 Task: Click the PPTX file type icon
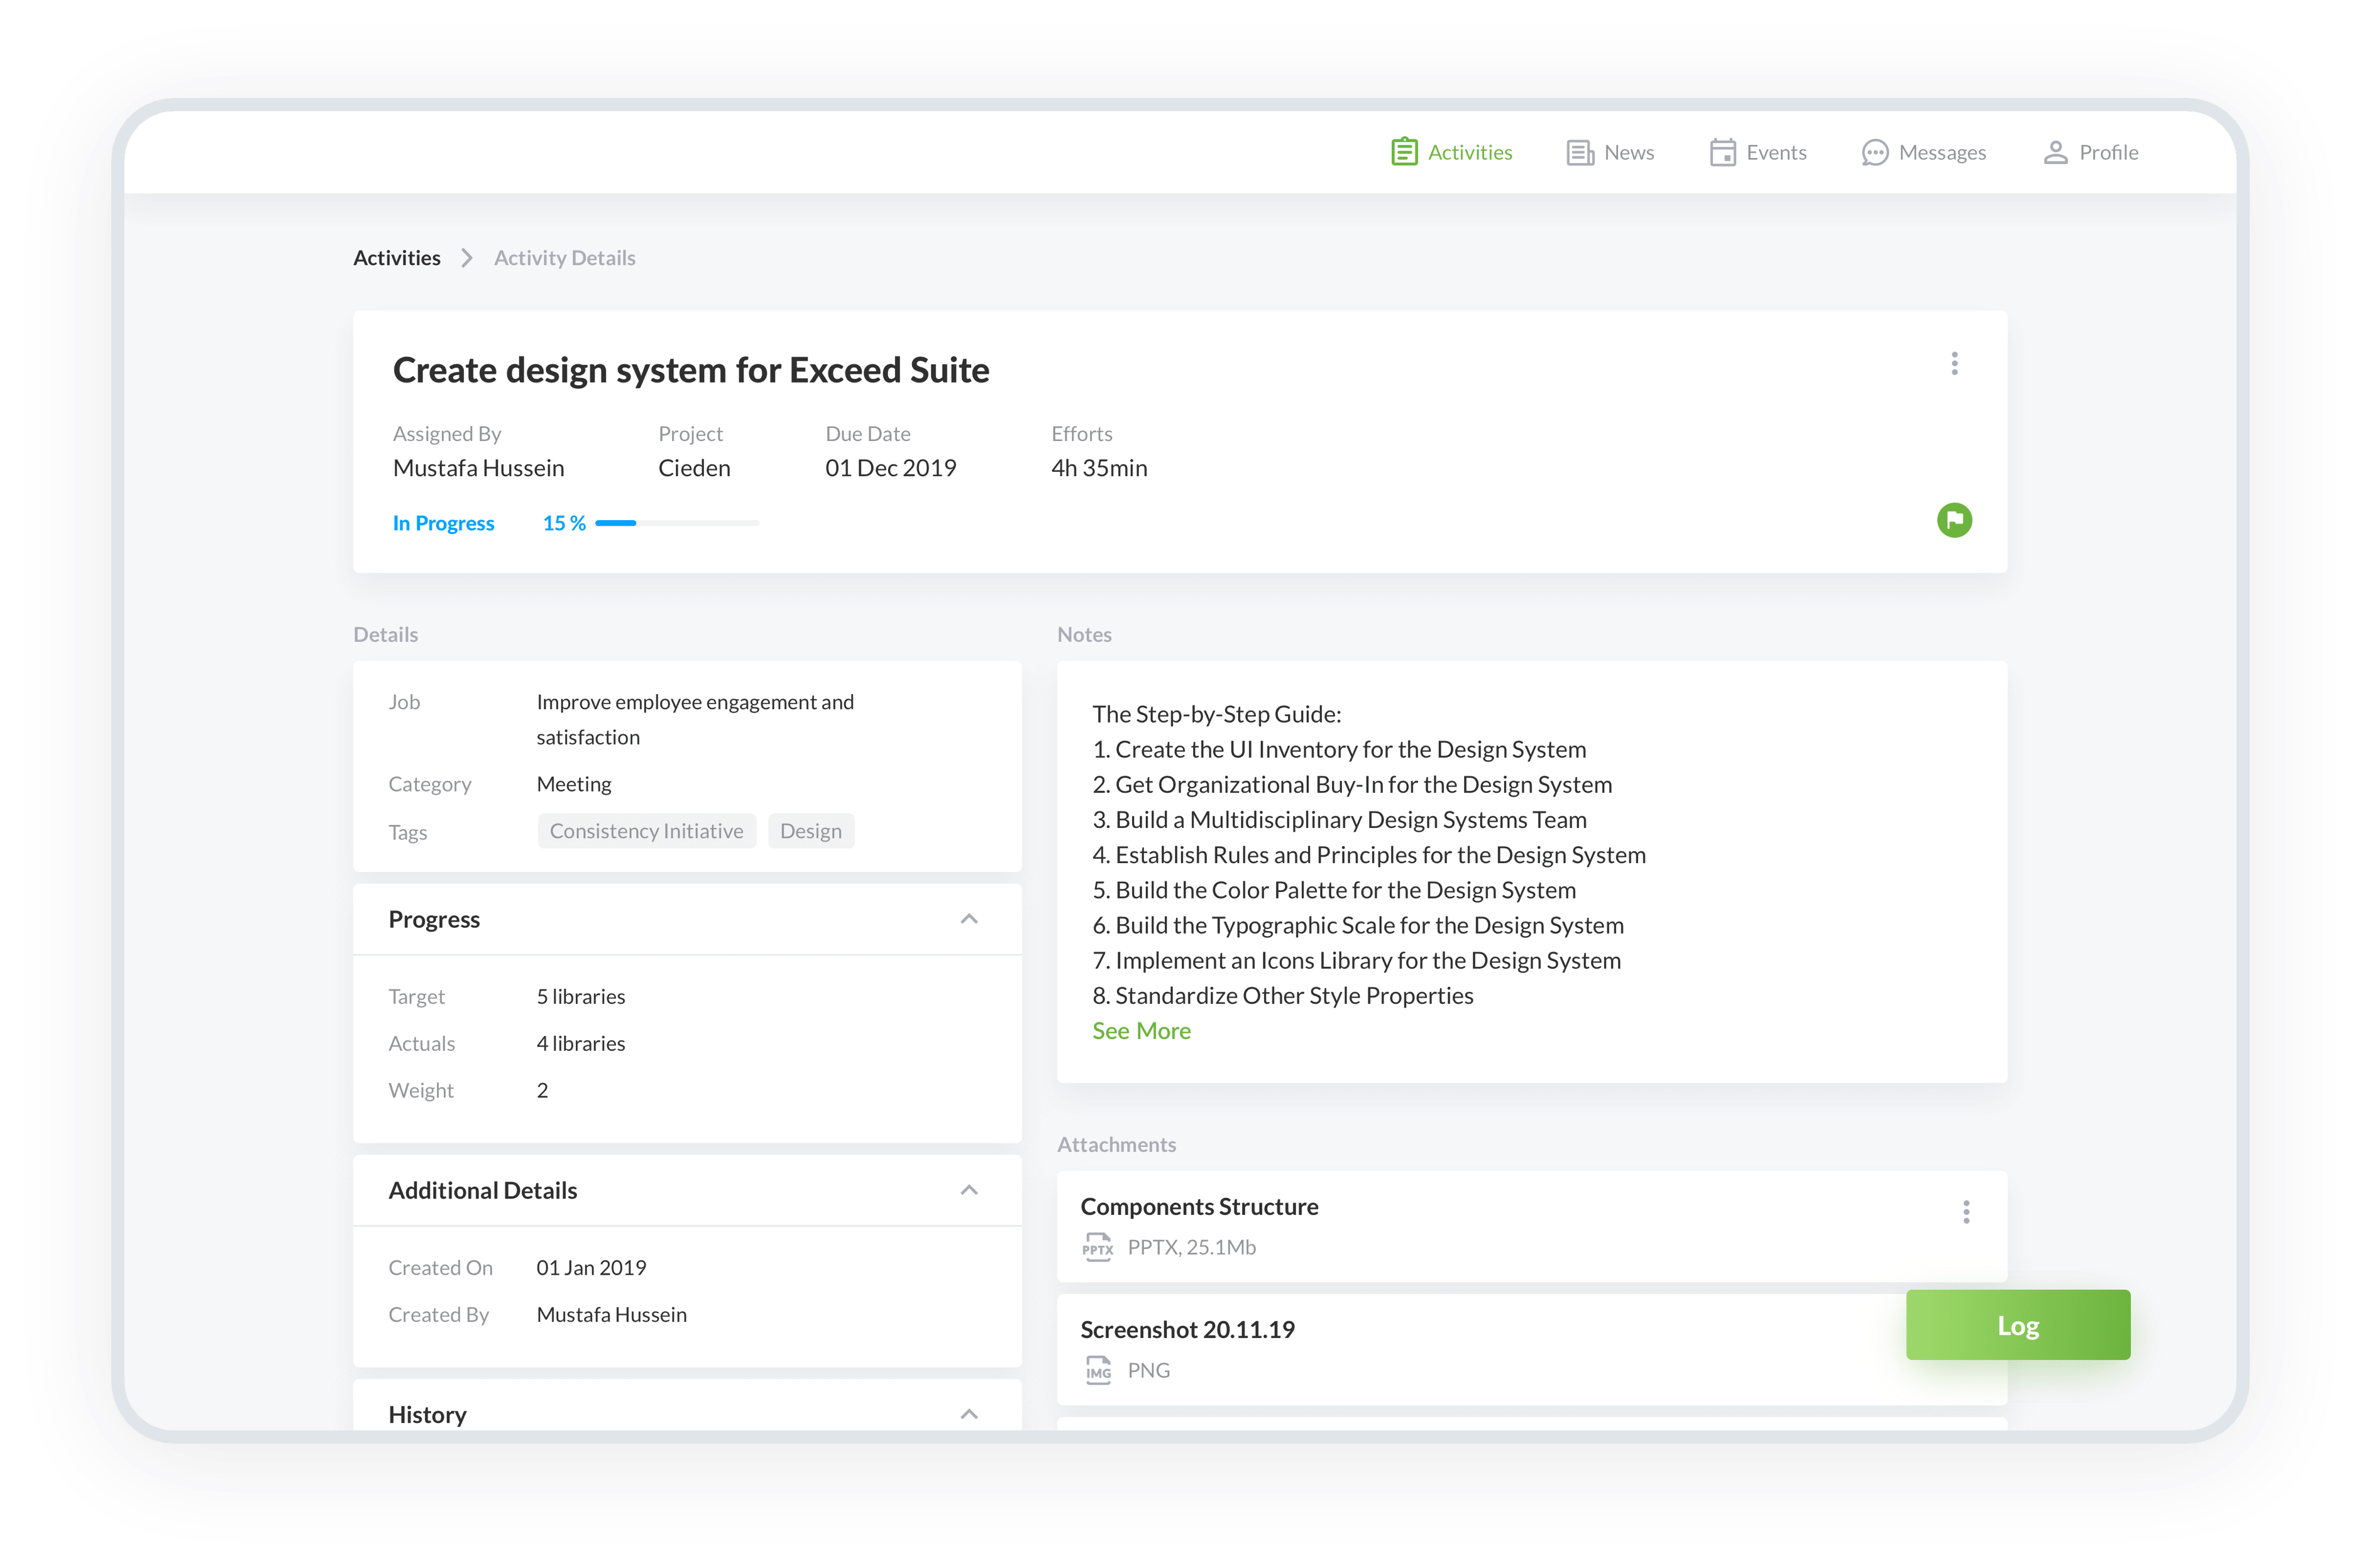coord(1098,1247)
